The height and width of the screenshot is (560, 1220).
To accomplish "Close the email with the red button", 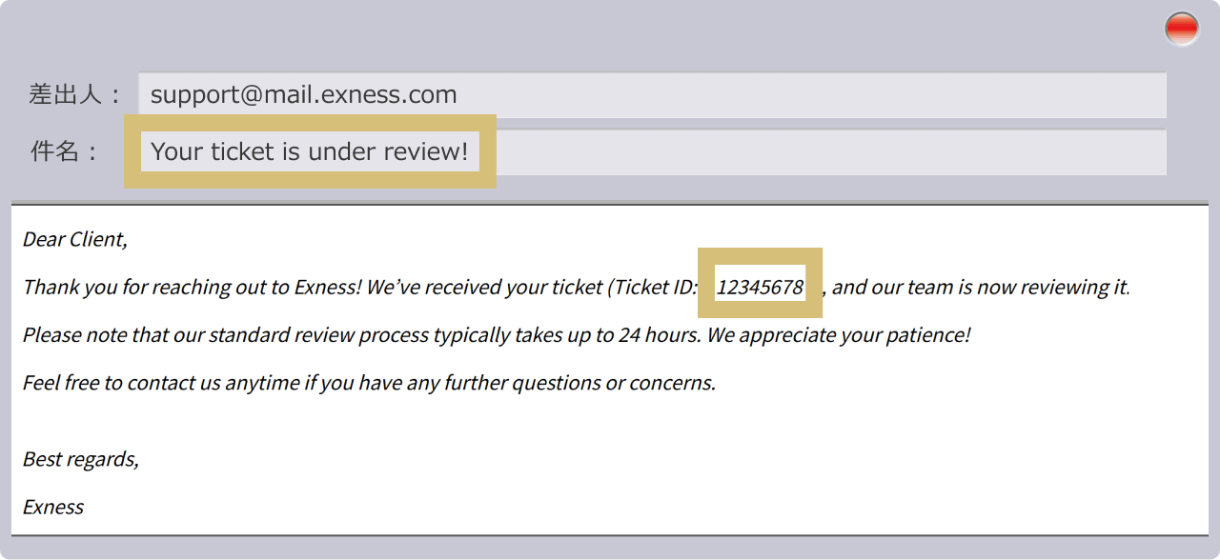I will coord(1182,29).
